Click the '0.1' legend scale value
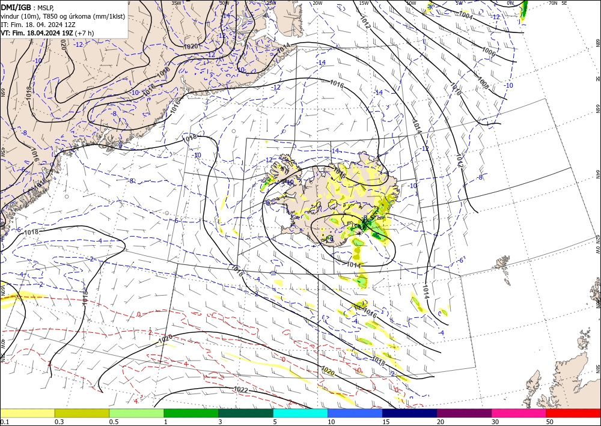Screen dimensions: 601x426 click(x=4, y=422)
